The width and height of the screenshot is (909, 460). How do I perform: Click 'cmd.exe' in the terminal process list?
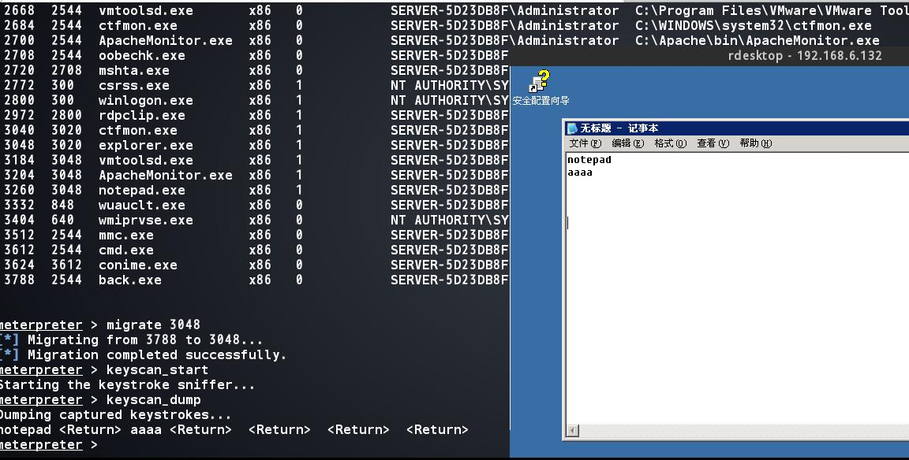125,250
